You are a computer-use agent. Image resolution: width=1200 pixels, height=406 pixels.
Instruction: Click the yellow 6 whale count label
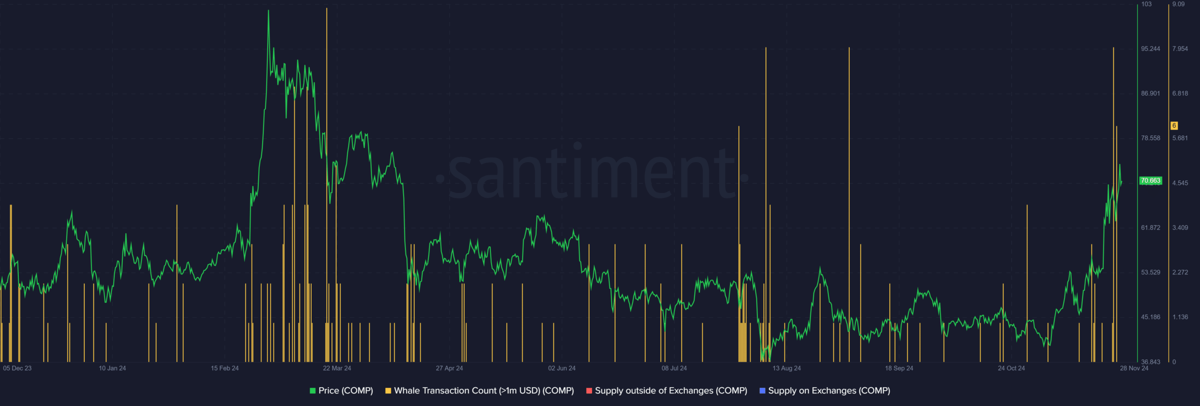(1174, 125)
